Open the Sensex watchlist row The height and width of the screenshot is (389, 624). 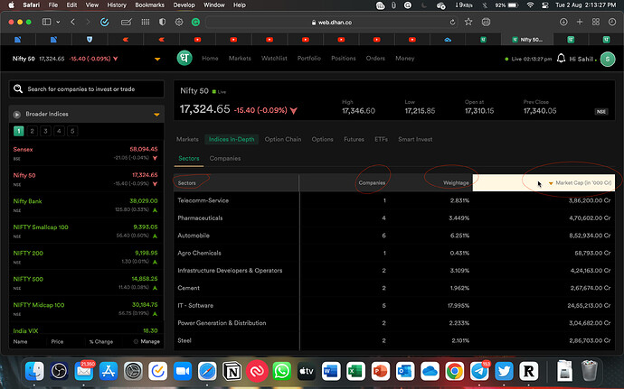(x=86, y=153)
